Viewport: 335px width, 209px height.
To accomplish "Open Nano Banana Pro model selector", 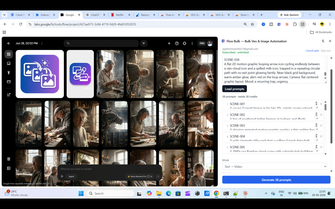I will tap(140, 176).
